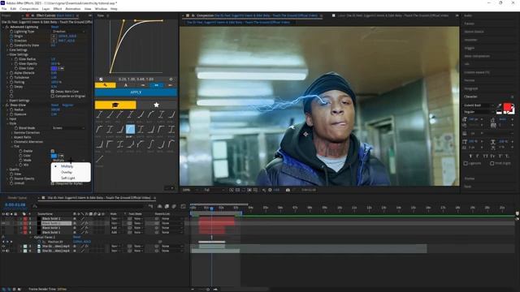The image size is (520, 292).
Task: Click the snapshot camera icon below viewer
Action: pyautogui.click(x=288, y=190)
